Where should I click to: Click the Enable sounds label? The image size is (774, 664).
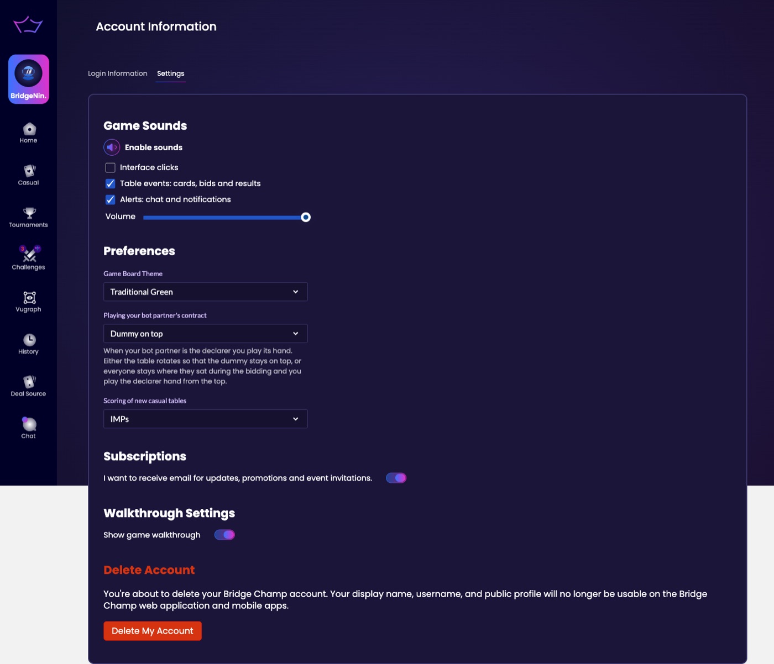[x=154, y=147]
